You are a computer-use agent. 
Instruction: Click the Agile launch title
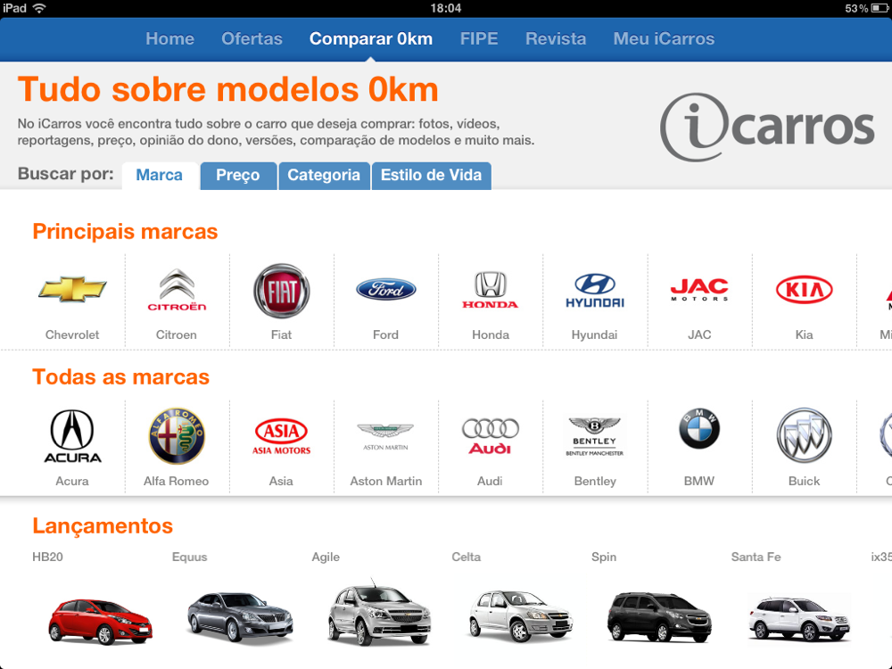[326, 557]
